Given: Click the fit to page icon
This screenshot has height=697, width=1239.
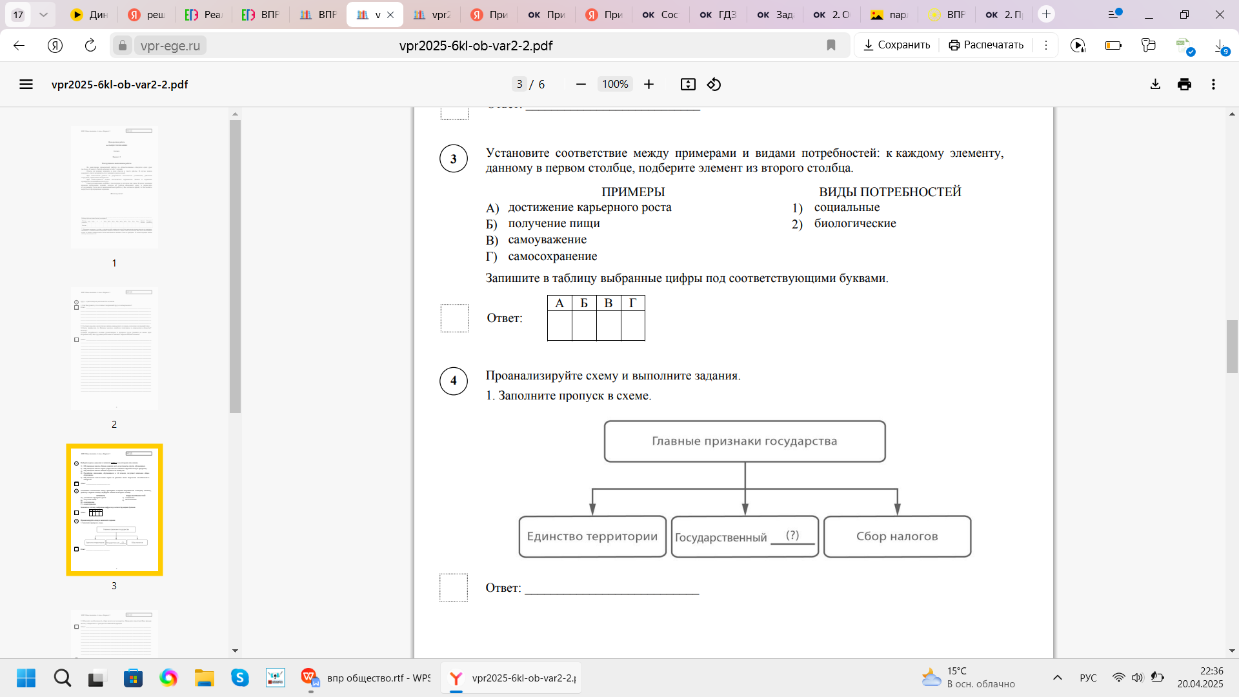Looking at the screenshot, I should (688, 85).
